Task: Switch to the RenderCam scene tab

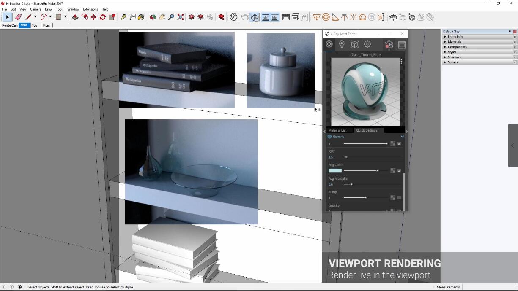Action: click(x=10, y=25)
